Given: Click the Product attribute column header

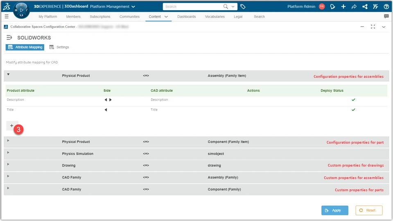Looking at the screenshot, I should [20, 90].
